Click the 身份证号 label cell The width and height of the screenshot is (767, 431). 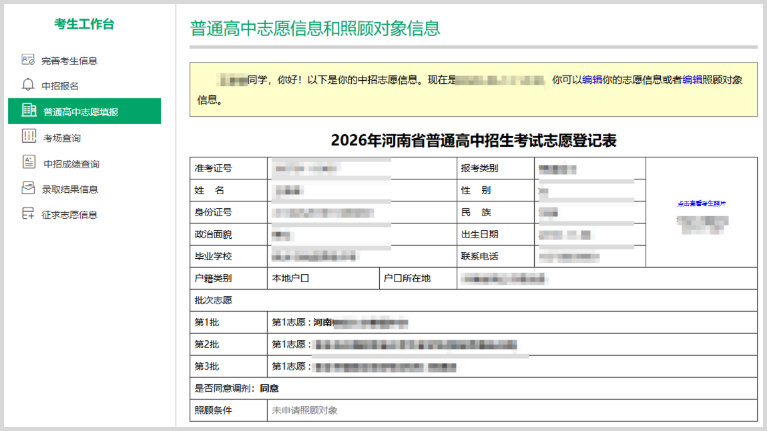228,212
